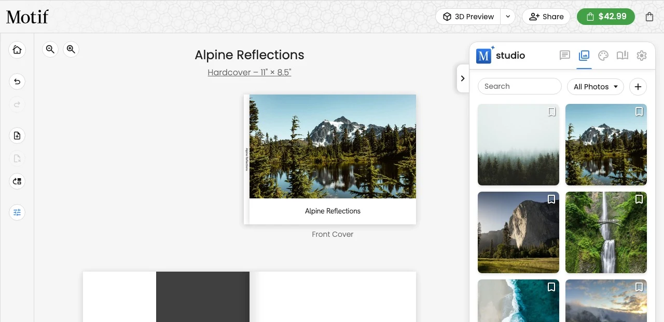Switch to the text comments tab
Image resolution: width=664 pixels, height=322 pixels.
tap(565, 56)
